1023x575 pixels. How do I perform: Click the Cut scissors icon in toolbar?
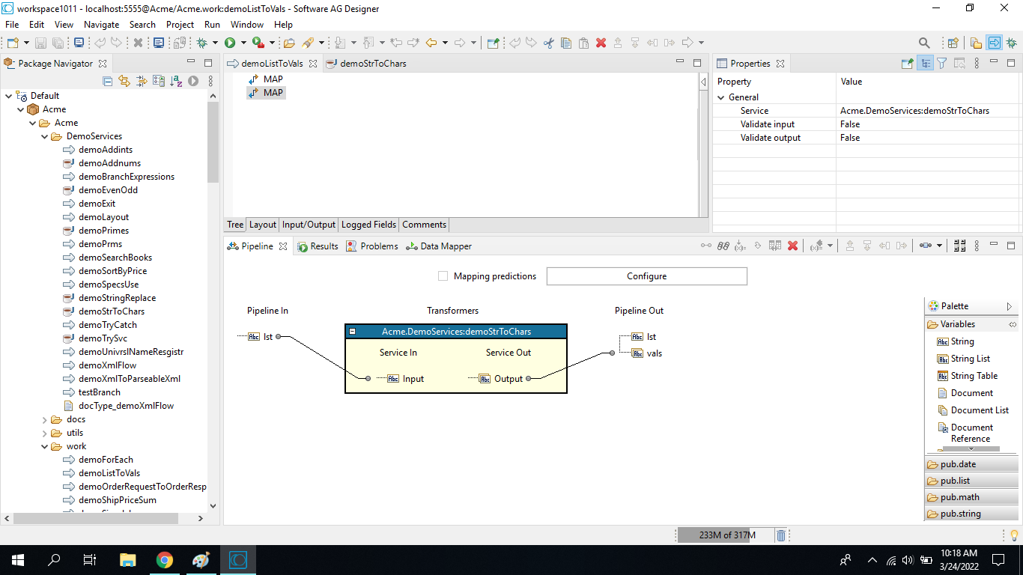(548, 43)
